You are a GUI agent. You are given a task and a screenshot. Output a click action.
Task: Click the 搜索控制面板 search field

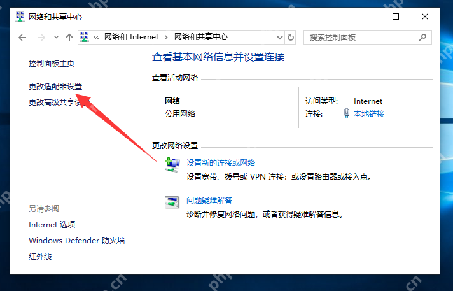coord(368,38)
